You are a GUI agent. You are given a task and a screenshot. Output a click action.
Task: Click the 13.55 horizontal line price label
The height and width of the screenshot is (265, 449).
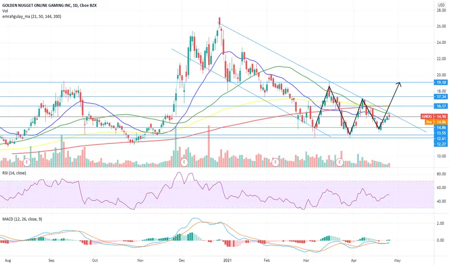441,133
